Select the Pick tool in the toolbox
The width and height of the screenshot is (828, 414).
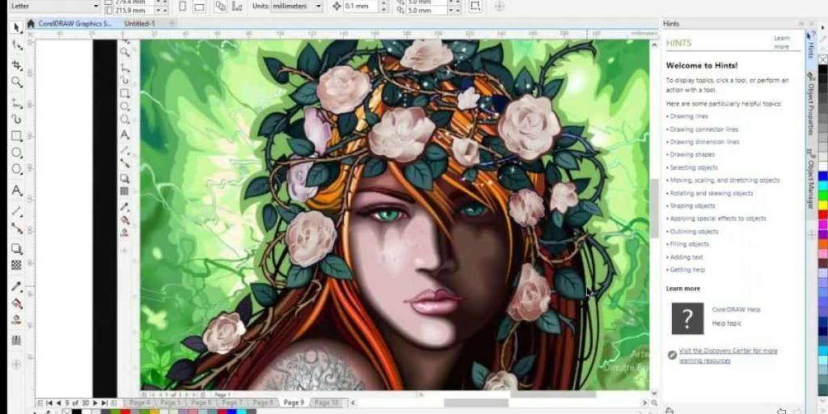tap(17, 28)
